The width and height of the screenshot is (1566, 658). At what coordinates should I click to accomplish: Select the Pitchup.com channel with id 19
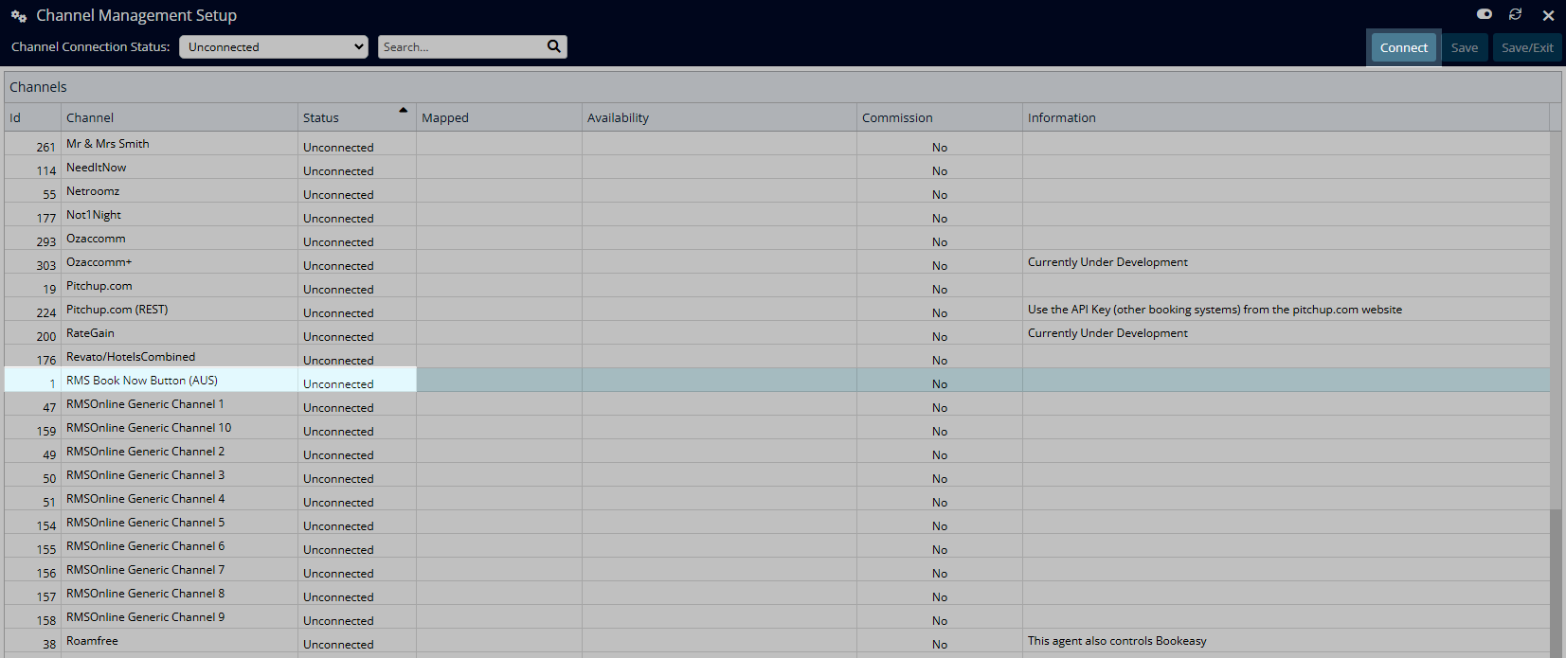point(99,286)
